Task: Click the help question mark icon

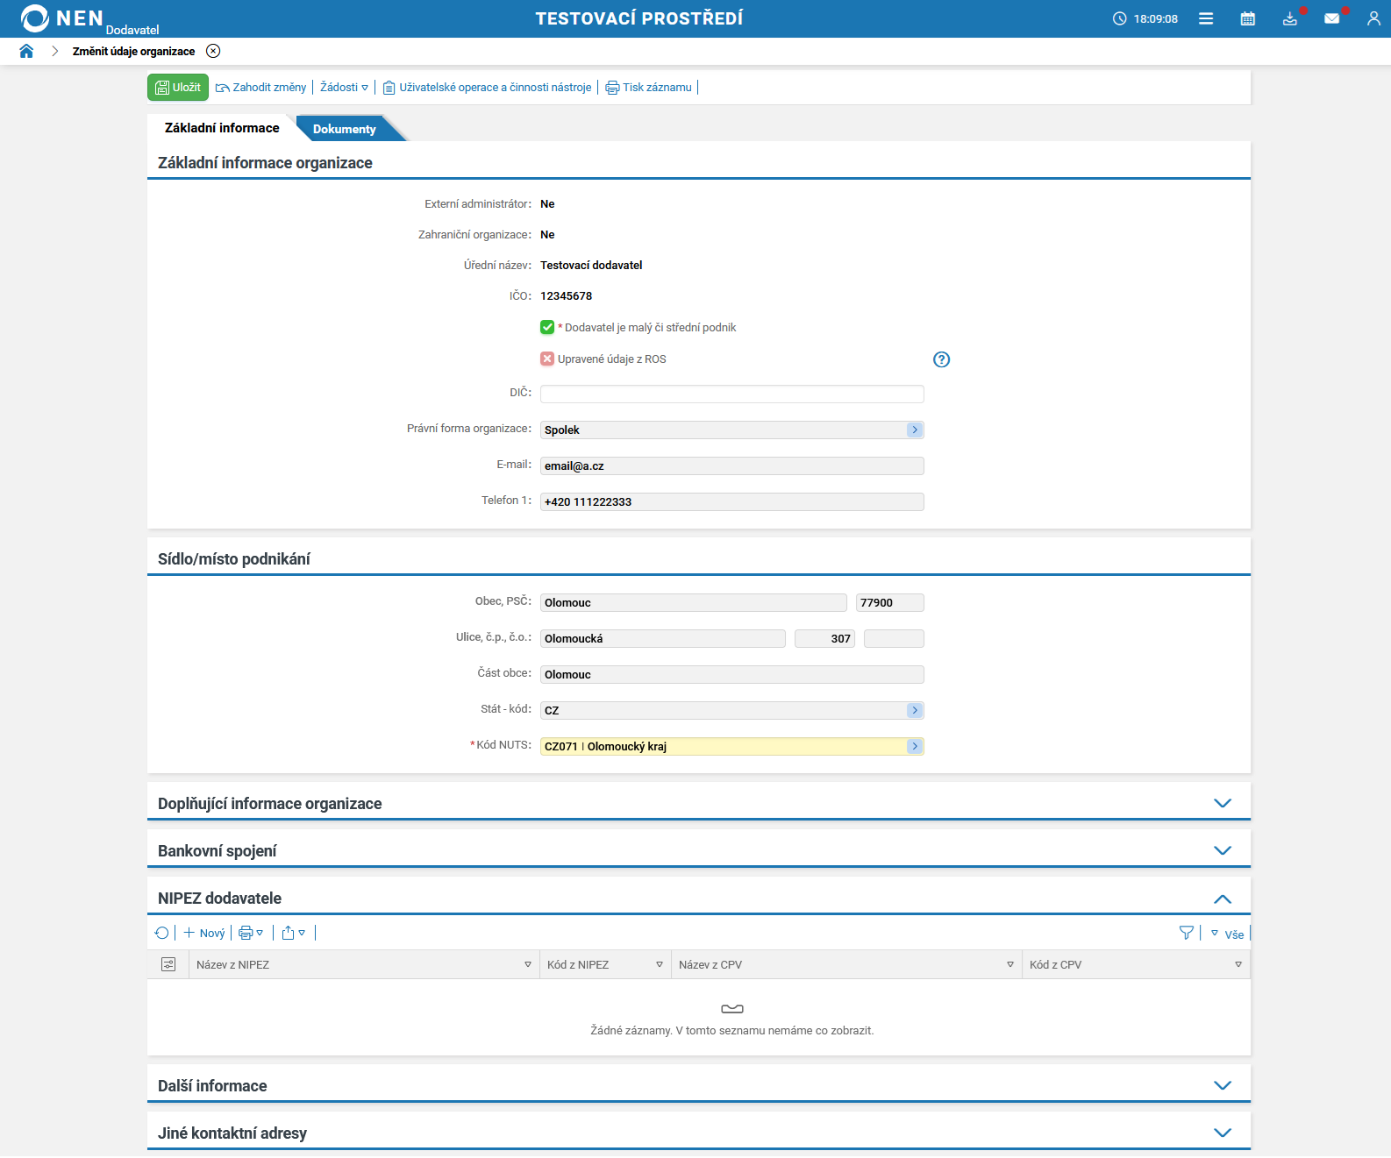Action: pyautogui.click(x=941, y=359)
